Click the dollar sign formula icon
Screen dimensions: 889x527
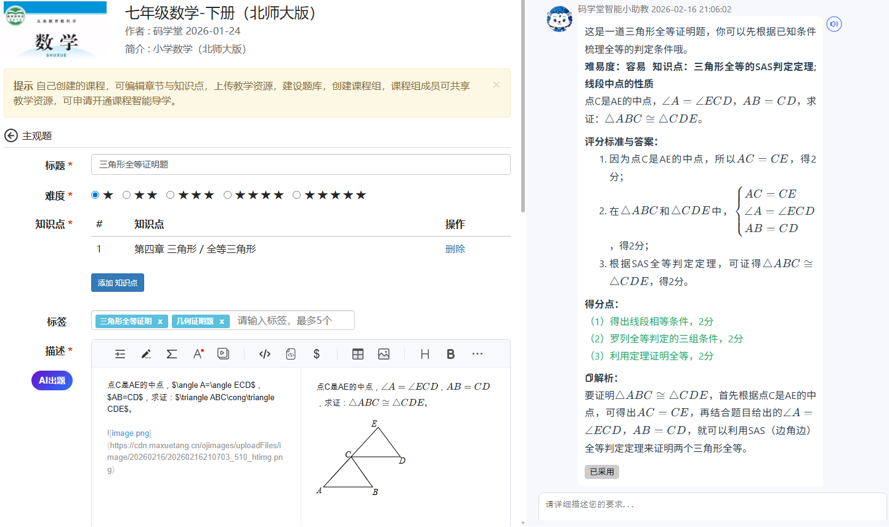pos(317,354)
